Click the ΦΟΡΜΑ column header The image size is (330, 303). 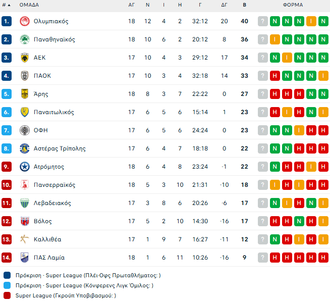point(293,5)
